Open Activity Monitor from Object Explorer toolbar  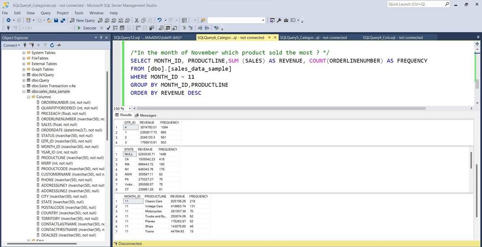tap(59, 45)
